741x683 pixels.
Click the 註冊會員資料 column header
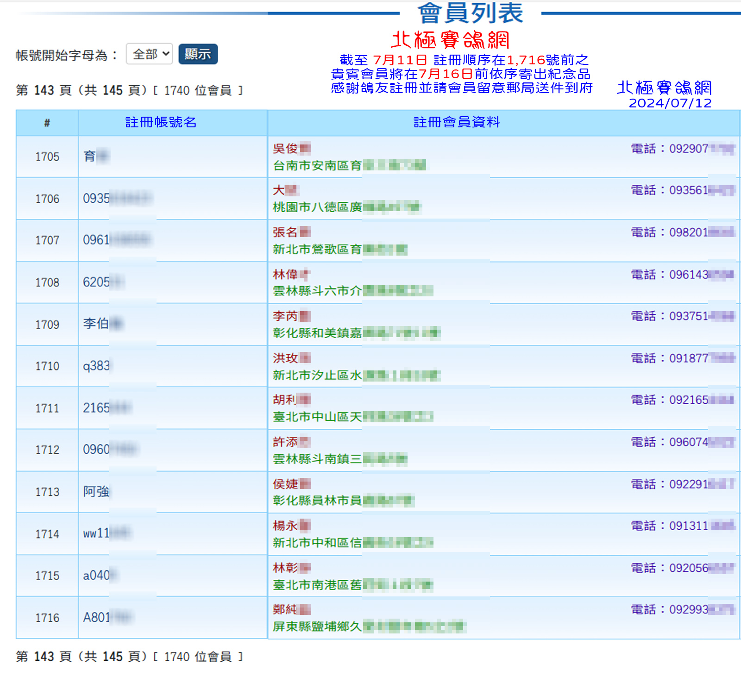coord(457,122)
